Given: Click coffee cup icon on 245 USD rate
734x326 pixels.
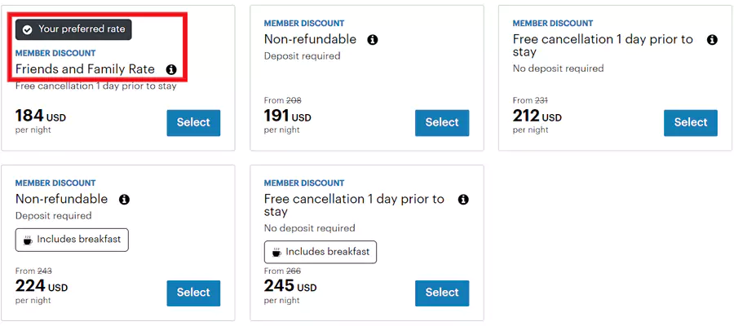Looking at the screenshot, I should pos(276,252).
